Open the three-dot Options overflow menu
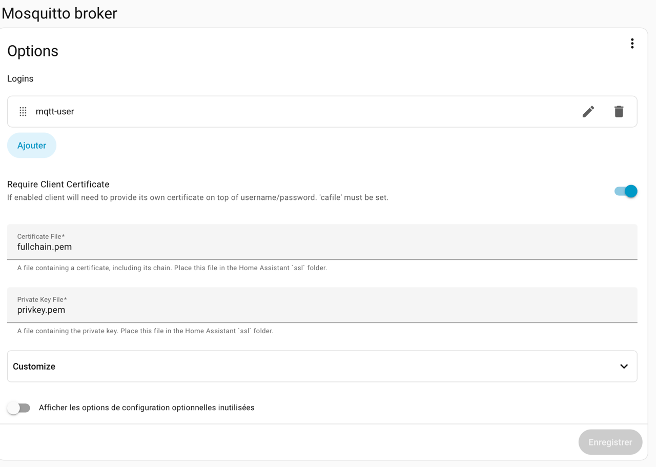The image size is (656, 467). pyautogui.click(x=632, y=44)
